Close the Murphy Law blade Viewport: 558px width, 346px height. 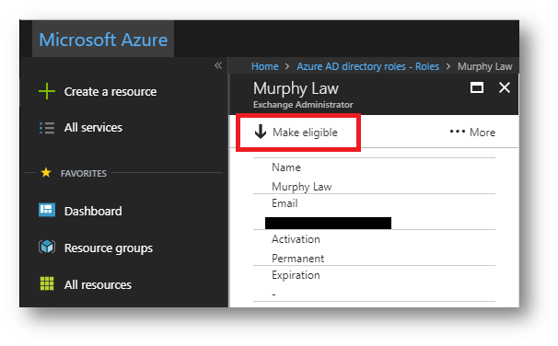pos(505,87)
